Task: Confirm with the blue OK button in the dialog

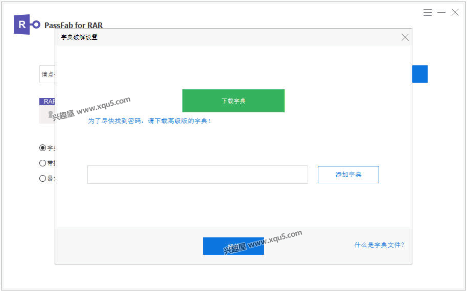Action: 233,246
